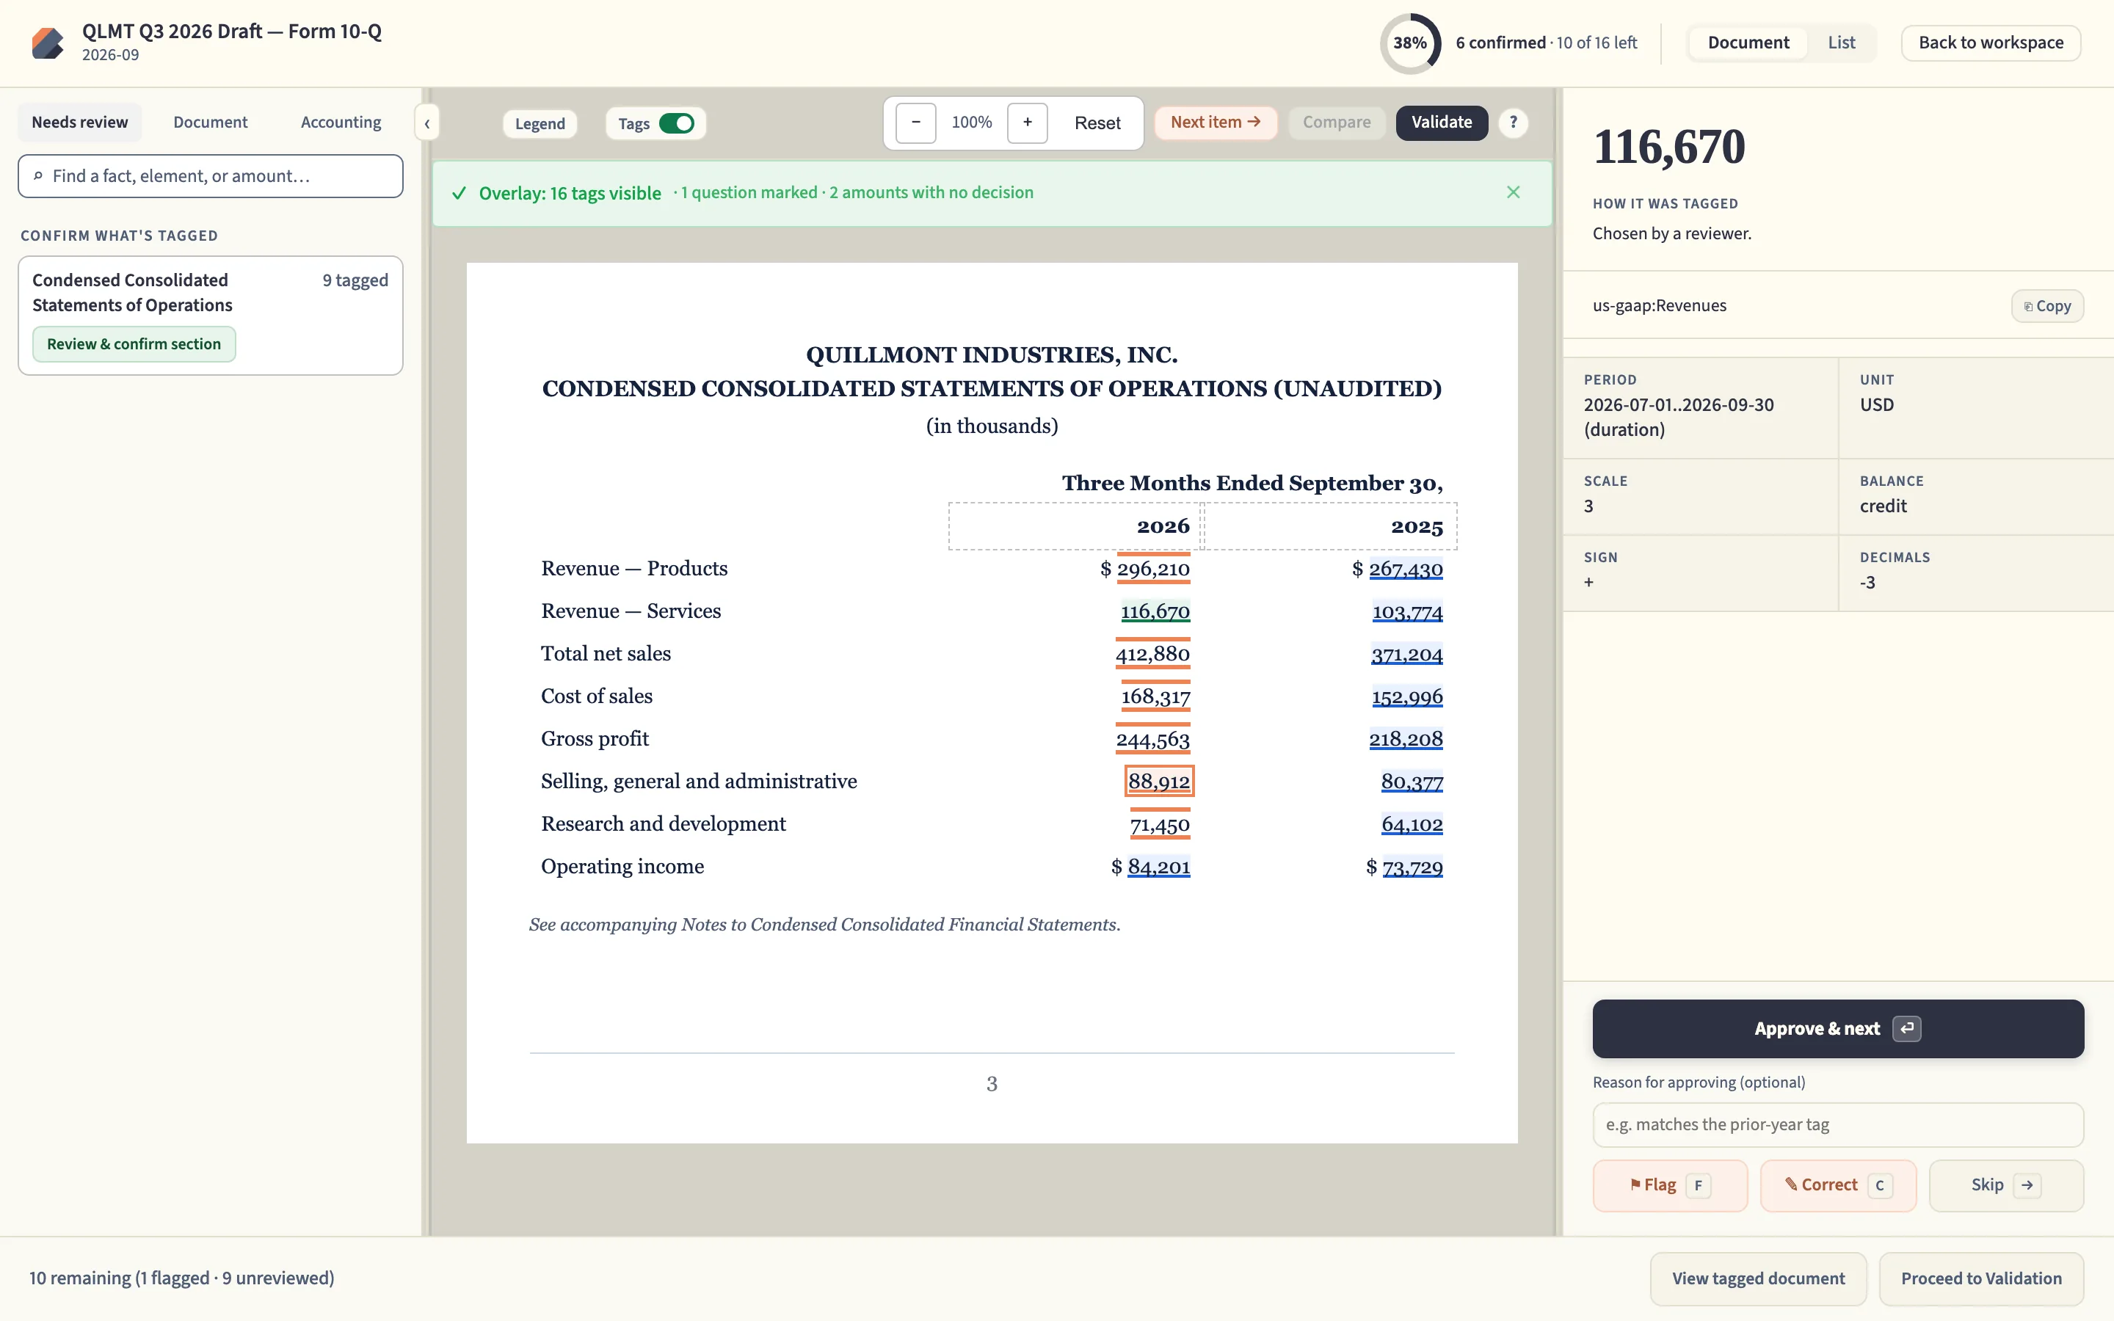Focus the Reason for approving input
Viewport: 2114px width, 1321px height.
coord(1838,1124)
